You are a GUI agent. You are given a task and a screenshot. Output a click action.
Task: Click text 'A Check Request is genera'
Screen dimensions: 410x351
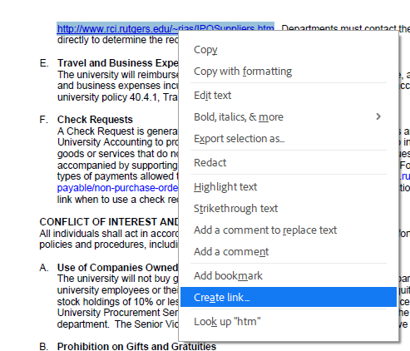click(117, 131)
